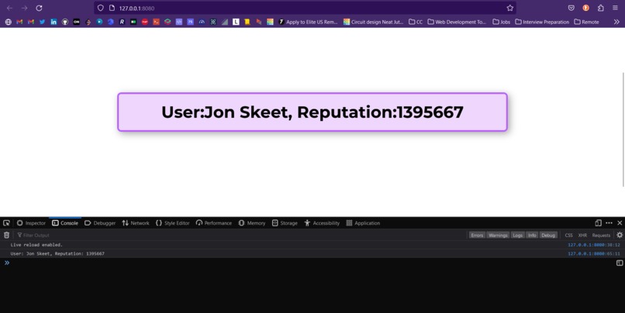Toggle Requests filter in console

[x=601, y=235]
